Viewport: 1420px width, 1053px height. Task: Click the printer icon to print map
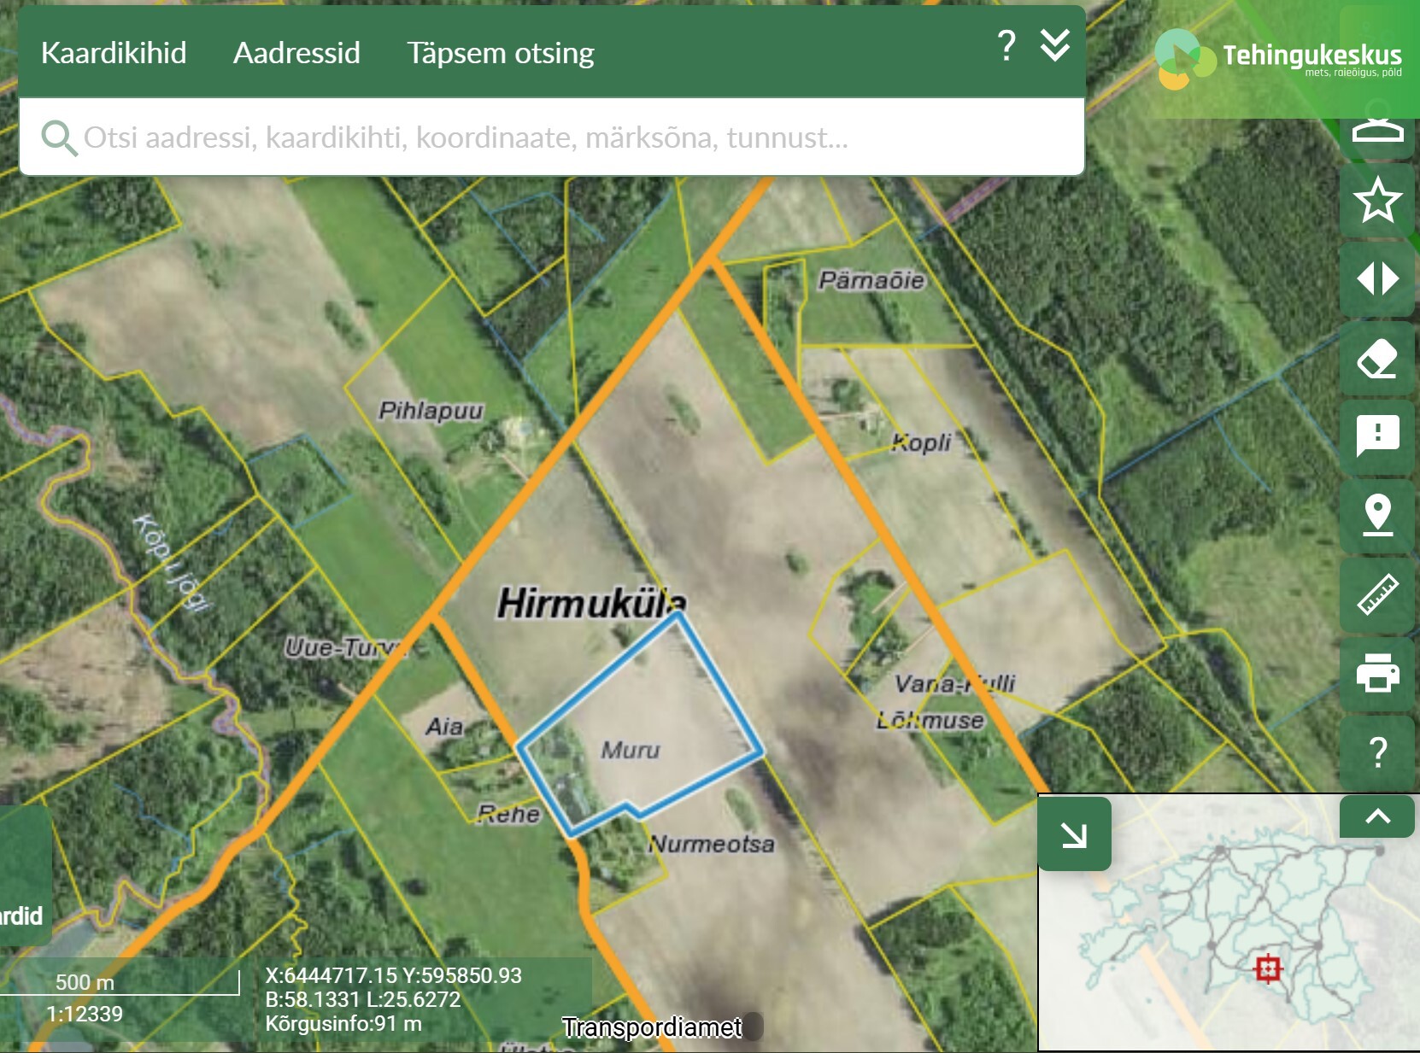(1376, 673)
